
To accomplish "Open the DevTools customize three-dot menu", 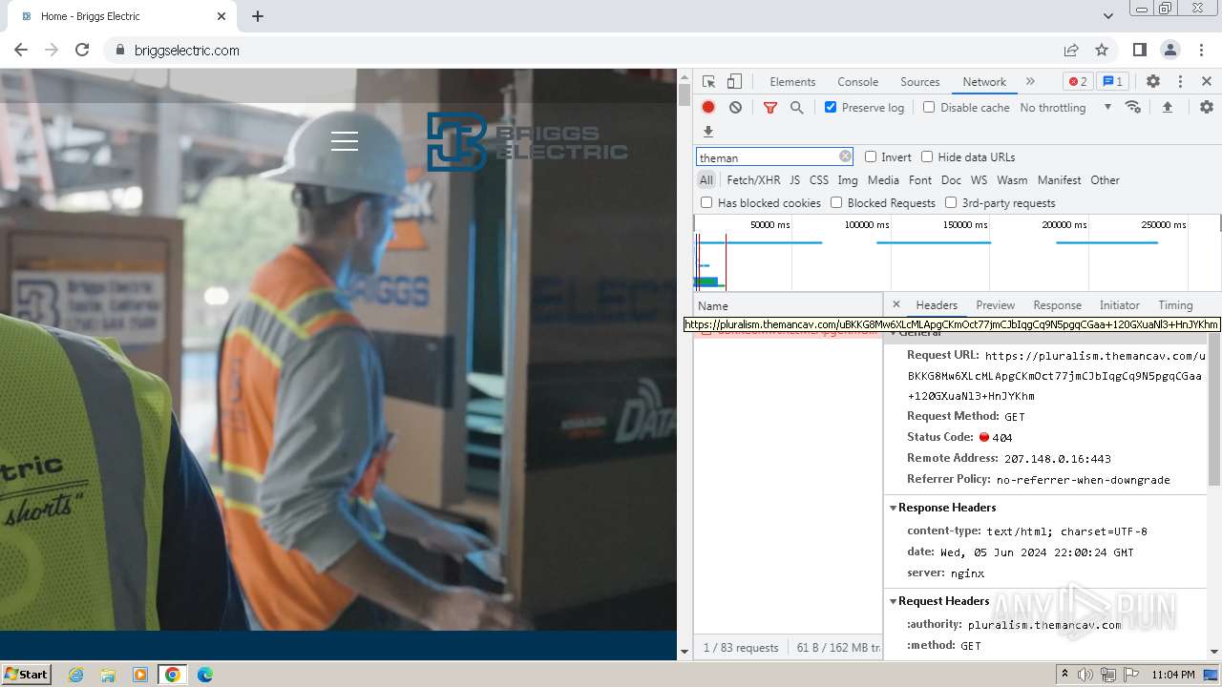I will click(1180, 82).
